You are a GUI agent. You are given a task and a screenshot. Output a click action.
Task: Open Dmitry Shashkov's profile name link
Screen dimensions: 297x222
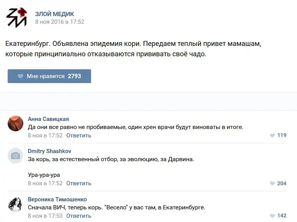point(49,151)
